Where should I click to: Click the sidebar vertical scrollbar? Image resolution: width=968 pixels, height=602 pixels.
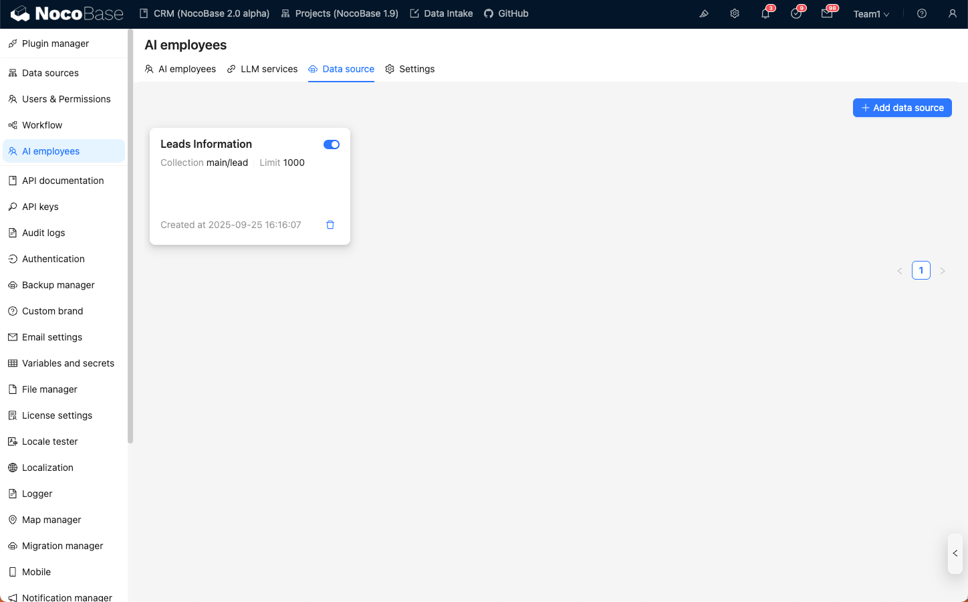click(x=130, y=234)
